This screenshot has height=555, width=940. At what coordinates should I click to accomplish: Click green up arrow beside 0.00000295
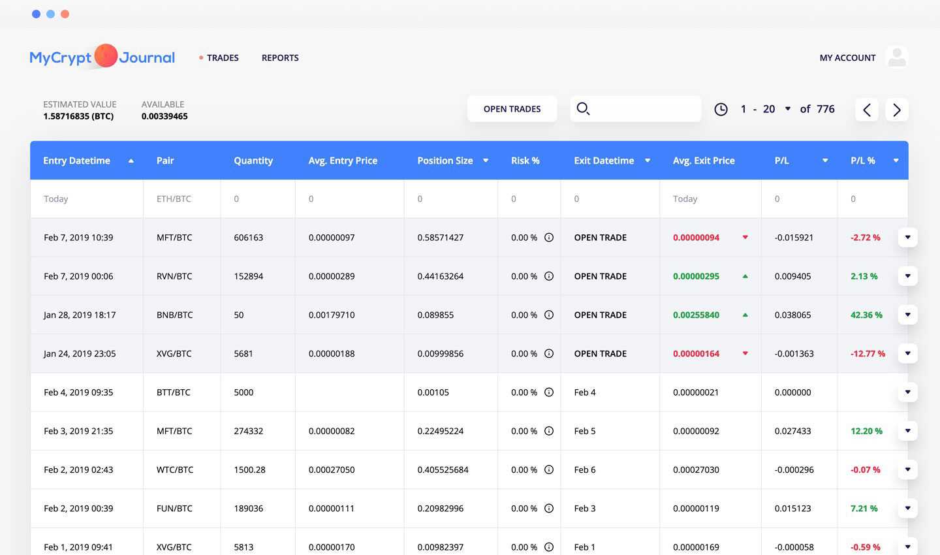745,276
